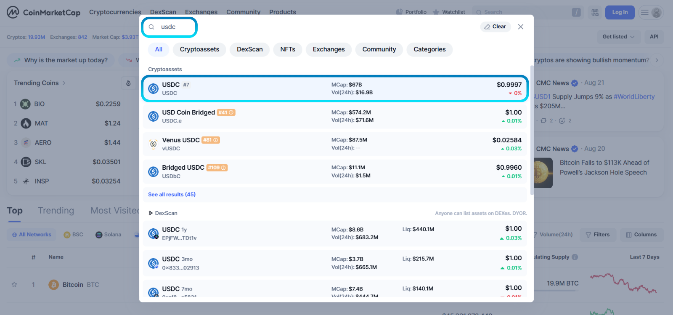The height and width of the screenshot is (315, 673).
Task: Open Portfolio from the header
Action: [x=411, y=12]
